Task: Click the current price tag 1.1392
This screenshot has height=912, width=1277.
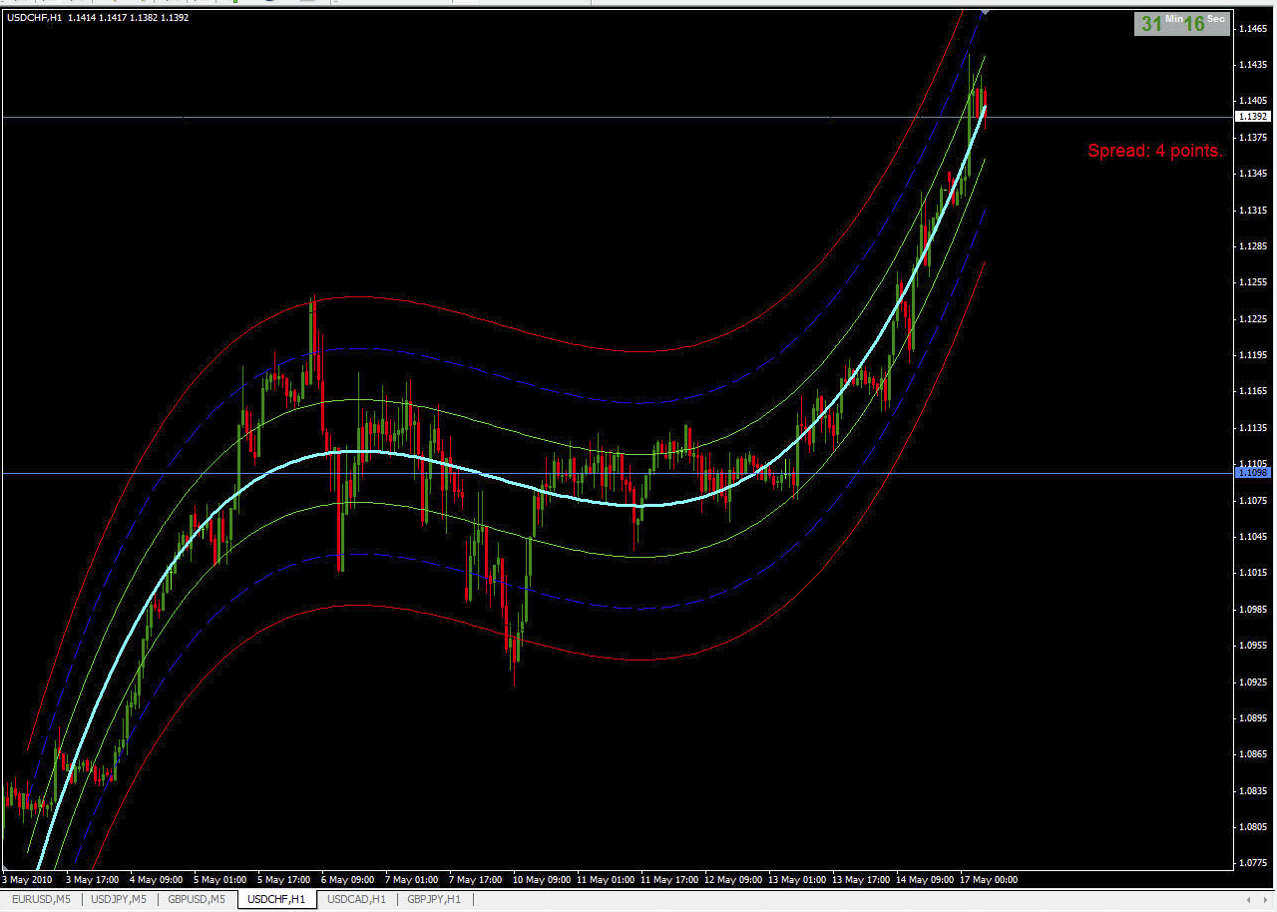Action: click(1252, 117)
